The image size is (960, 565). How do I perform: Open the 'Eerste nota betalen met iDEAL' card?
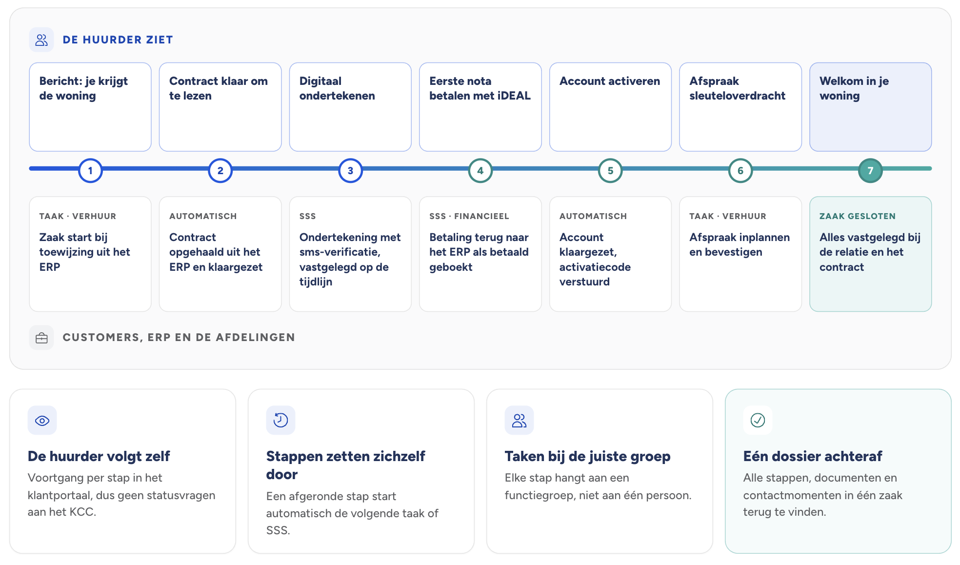tap(480, 107)
